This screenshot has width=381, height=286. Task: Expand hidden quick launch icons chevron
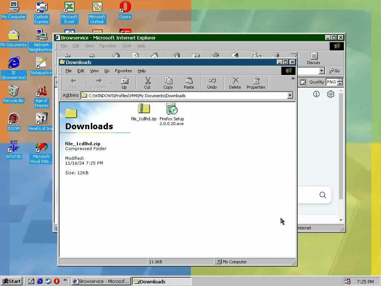tap(65, 280)
